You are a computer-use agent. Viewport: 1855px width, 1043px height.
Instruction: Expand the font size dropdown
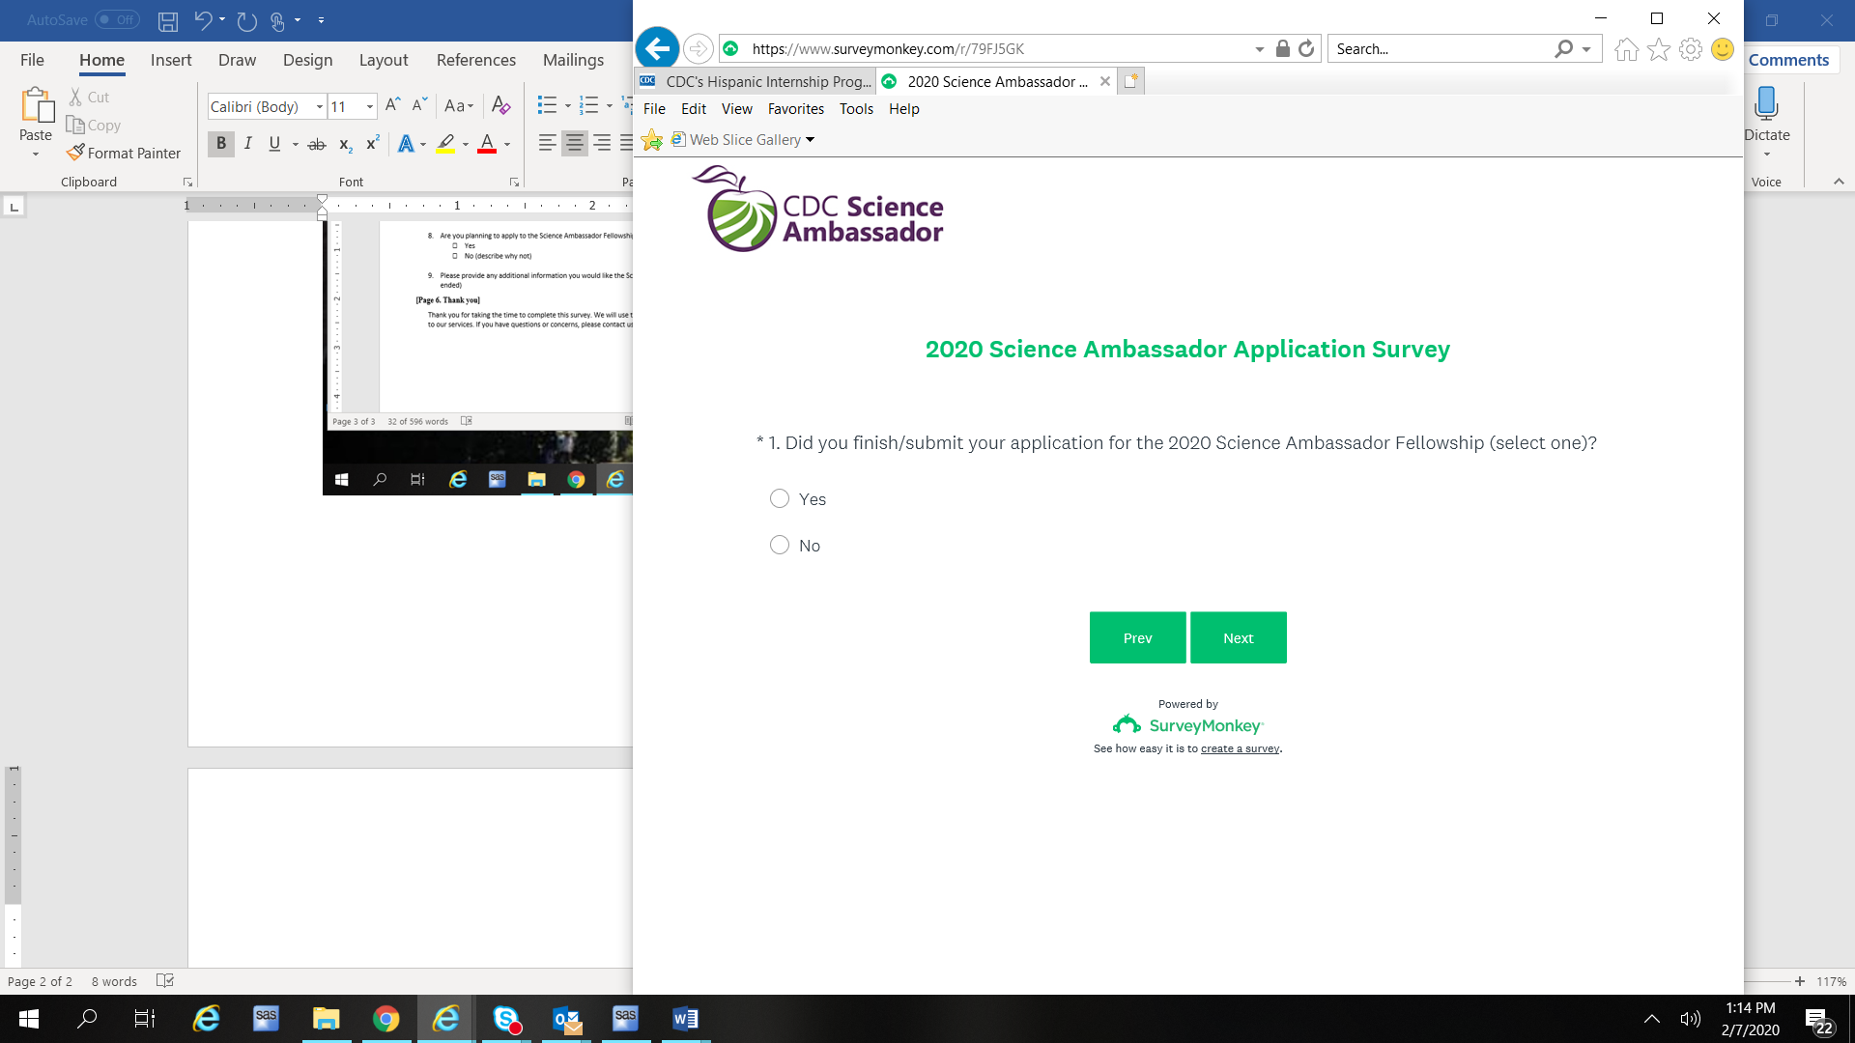[370, 106]
